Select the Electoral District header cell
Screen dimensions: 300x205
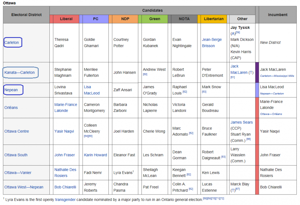point(26,15)
